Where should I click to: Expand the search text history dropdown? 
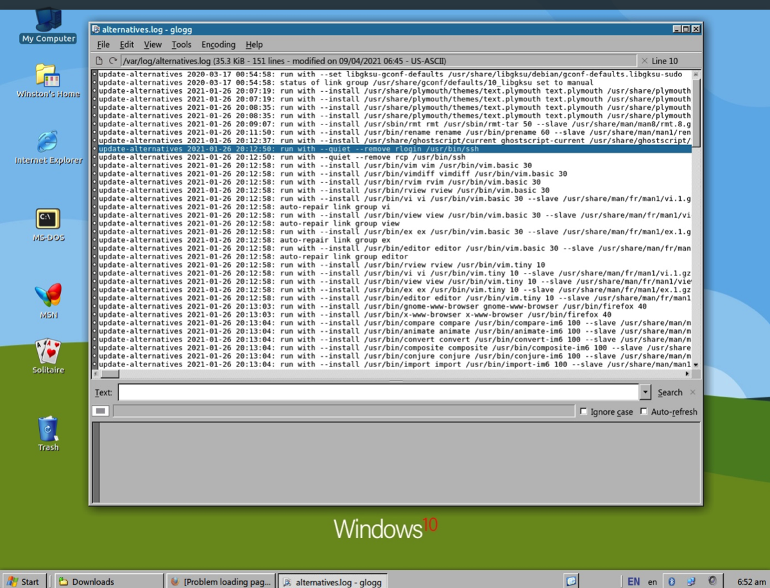pyautogui.click(x=645, y=392)
